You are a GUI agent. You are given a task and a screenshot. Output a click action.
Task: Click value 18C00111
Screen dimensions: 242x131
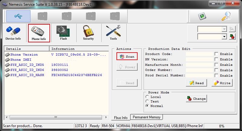click(x=59, y=65)
